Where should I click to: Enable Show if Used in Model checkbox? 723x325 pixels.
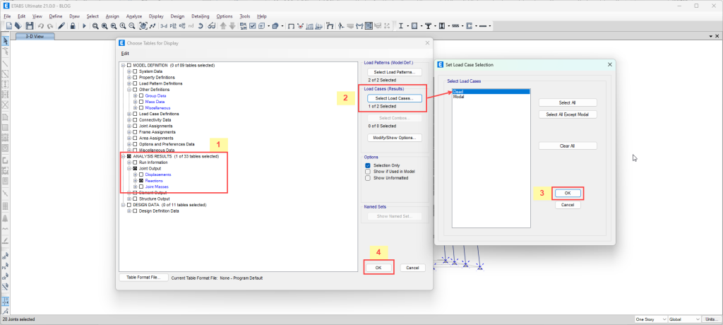pos(368,171)
